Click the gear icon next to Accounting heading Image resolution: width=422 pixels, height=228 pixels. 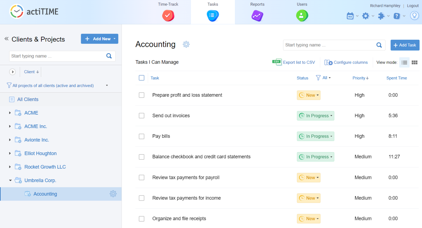[x=186, y=44]
